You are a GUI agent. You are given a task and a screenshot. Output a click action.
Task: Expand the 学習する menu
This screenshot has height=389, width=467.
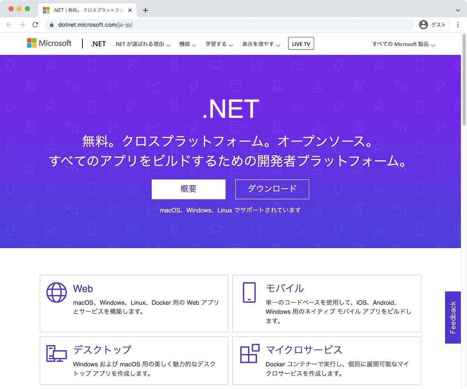(219, 44)
